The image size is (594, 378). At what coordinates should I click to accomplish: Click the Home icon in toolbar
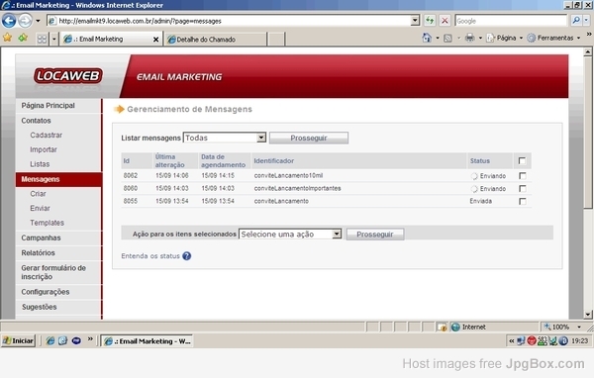427,38
